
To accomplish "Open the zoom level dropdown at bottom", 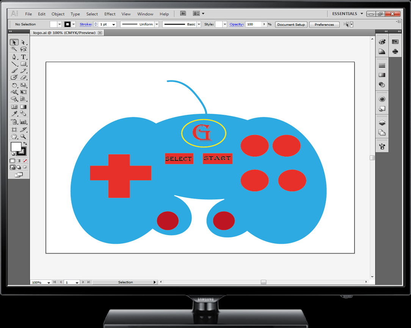I will click(x=49, y=282).
